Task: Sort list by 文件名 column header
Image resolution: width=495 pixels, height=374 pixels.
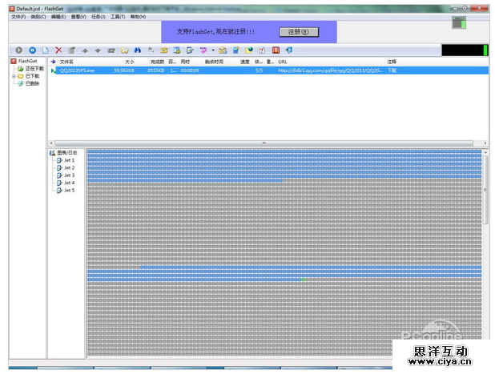Action: [x=66, y=62]
